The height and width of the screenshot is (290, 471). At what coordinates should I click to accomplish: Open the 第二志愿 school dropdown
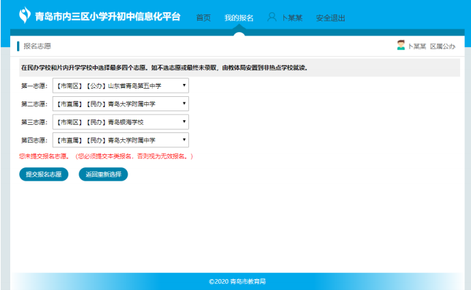pyautogui.click(x=121, y=104)
